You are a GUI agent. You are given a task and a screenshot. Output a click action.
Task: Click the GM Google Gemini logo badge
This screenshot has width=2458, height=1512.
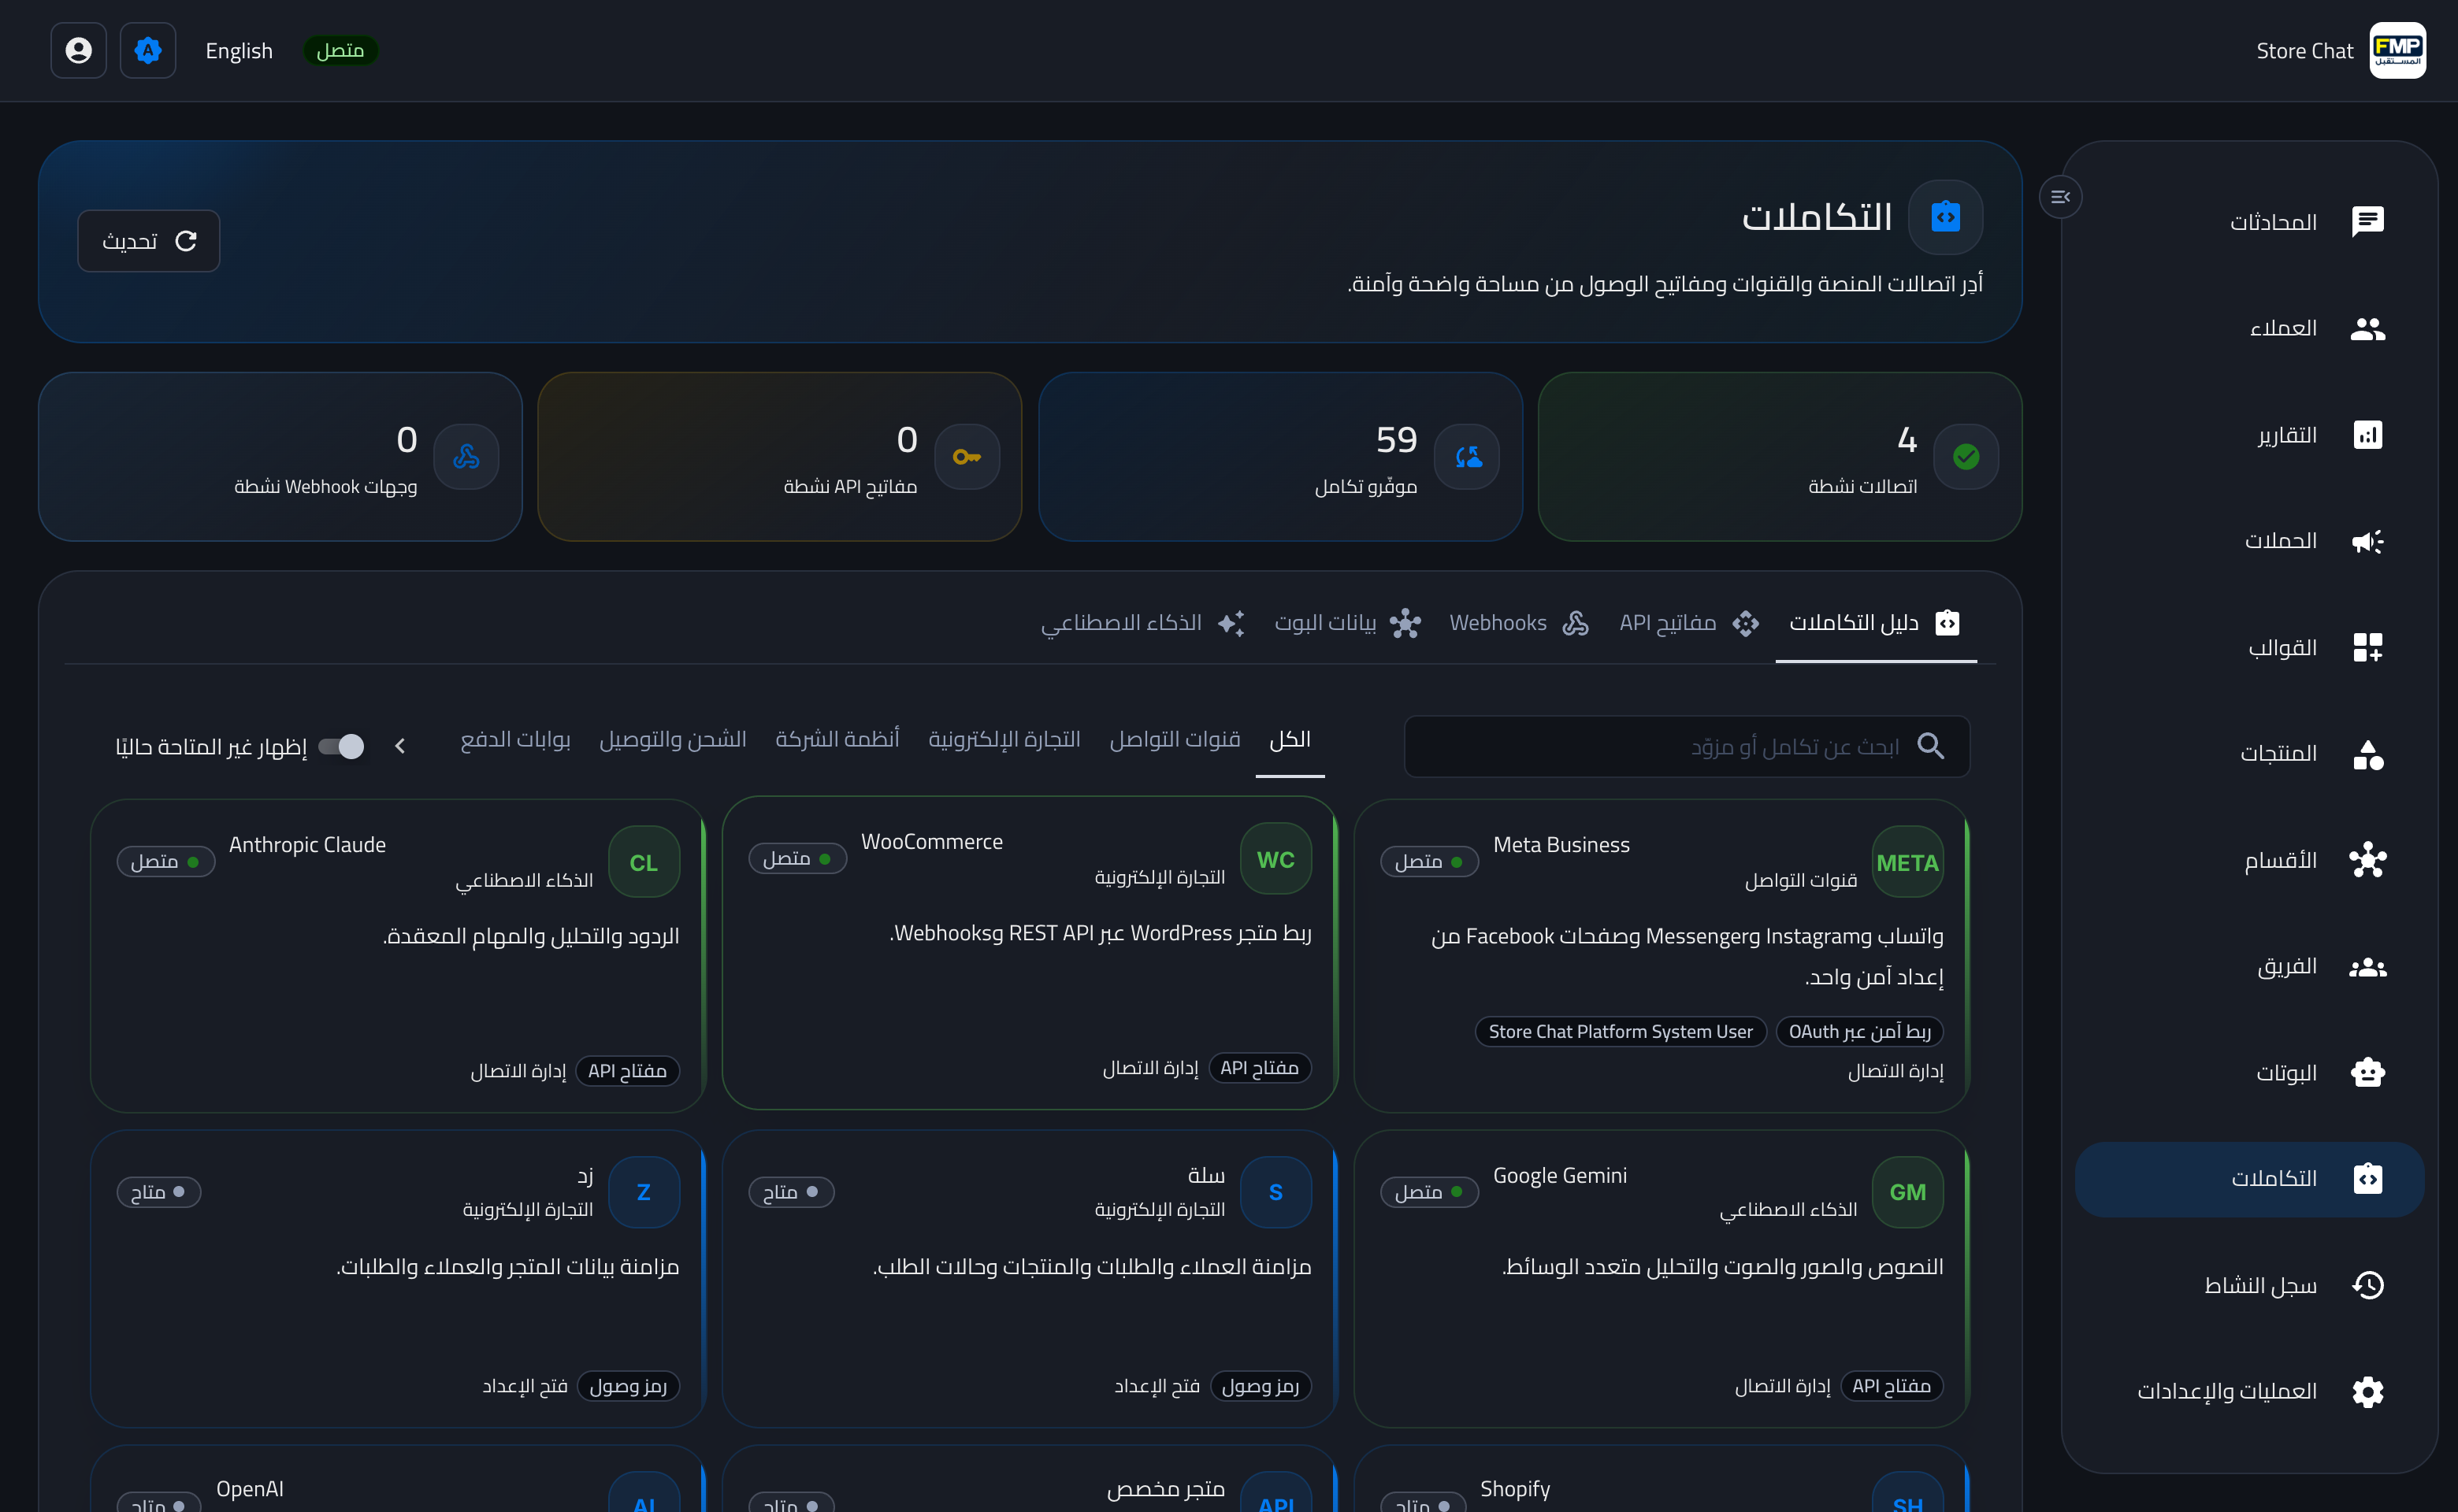click(x=1908, y=1192)
